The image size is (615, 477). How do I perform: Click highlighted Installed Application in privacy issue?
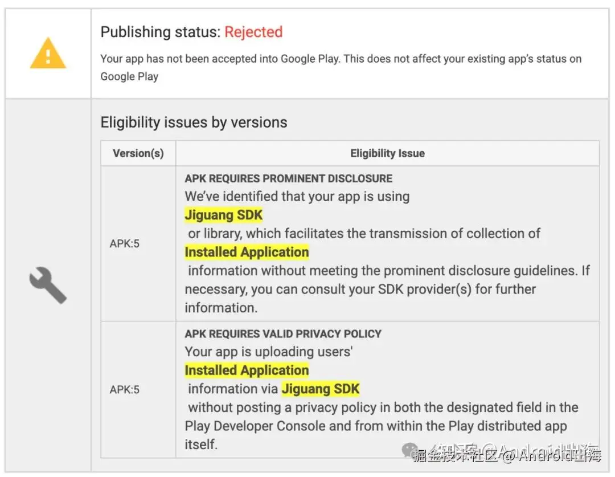tap(247, 370)
